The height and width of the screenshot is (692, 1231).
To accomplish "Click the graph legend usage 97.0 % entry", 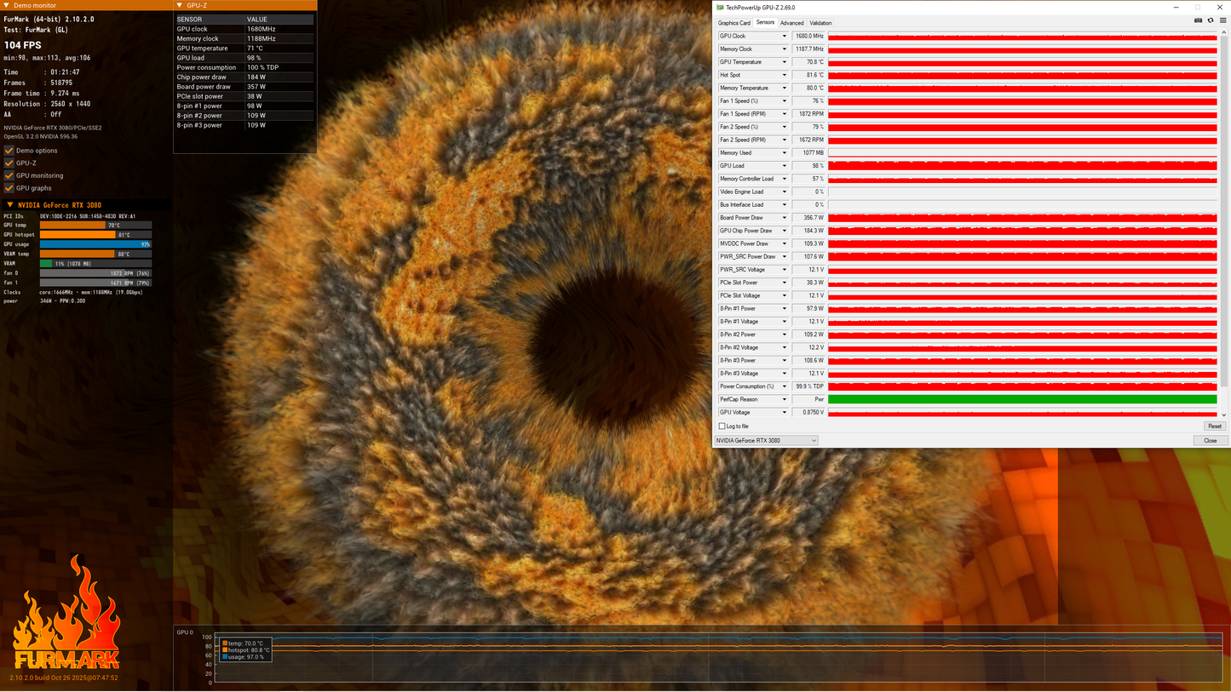I will pyautogui.click(x=244, y=657).
